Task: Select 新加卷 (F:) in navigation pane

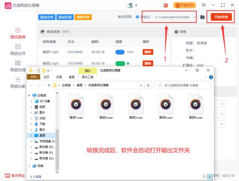Action: (x=44, y=153)
